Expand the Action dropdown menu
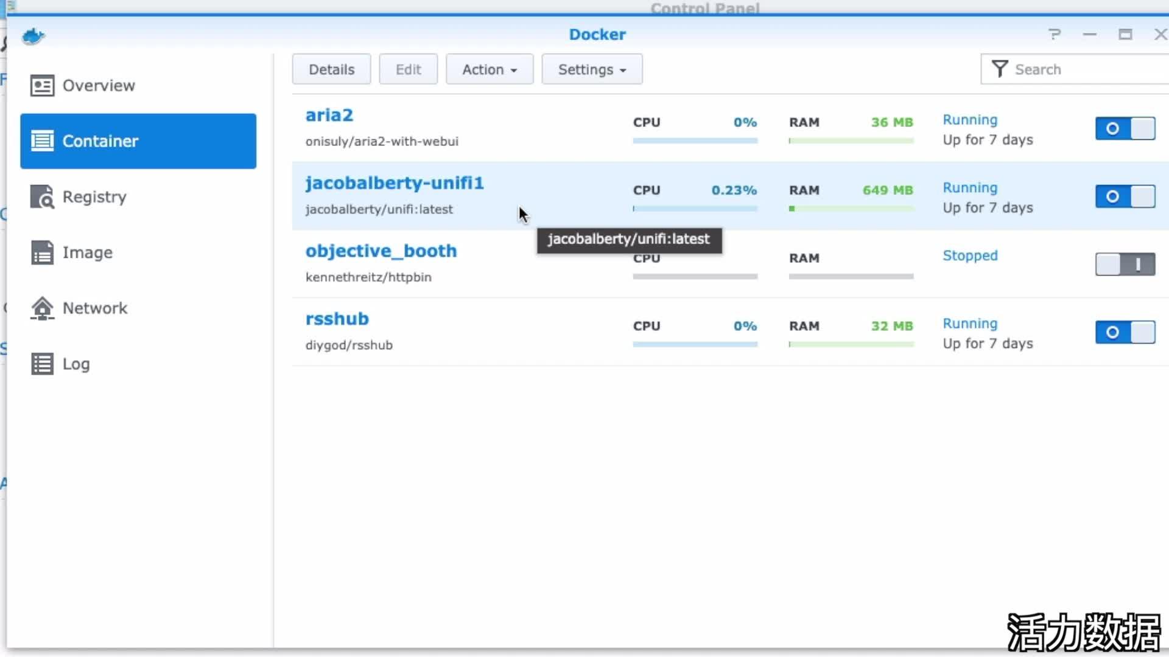The image size is (1169, 657). click(x=488, y=69)
